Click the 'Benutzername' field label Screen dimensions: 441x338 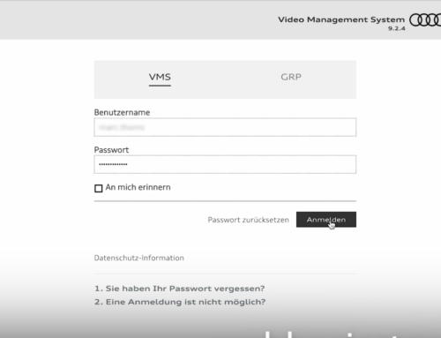point(122,112)
